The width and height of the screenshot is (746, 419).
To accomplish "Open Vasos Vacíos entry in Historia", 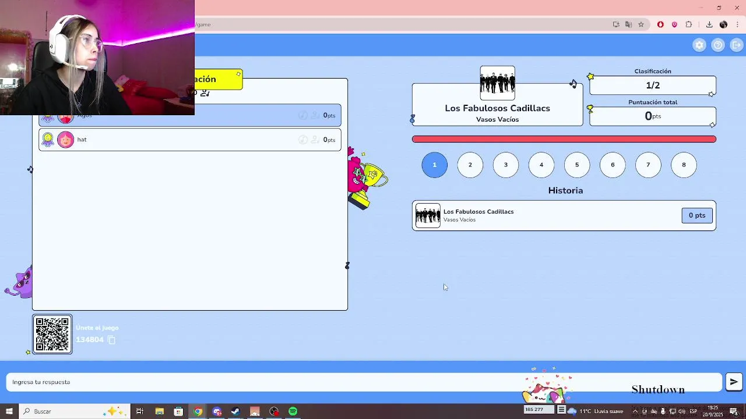I will 564,215.
